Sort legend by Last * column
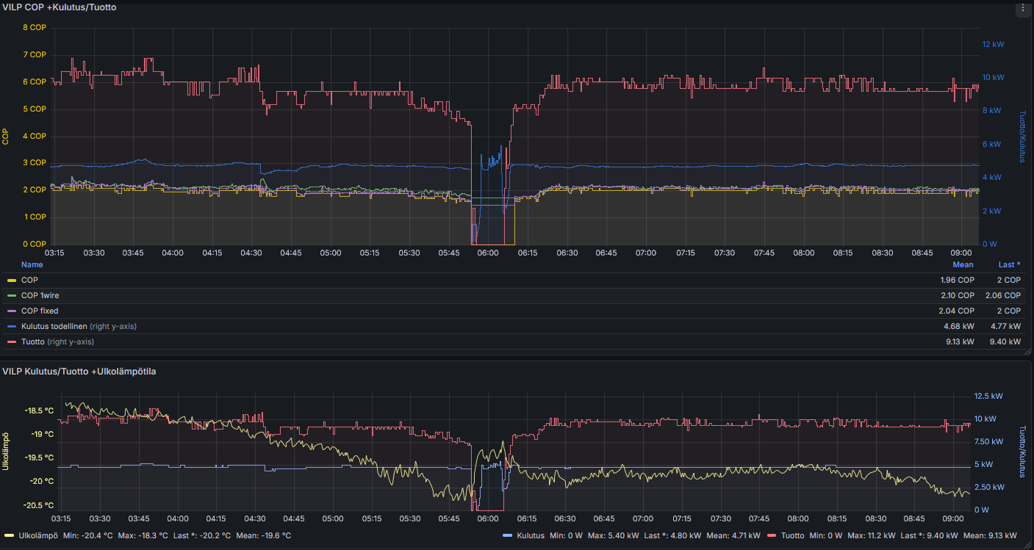This screenshot has width=1034, height=550. (x=1008, y=264)
